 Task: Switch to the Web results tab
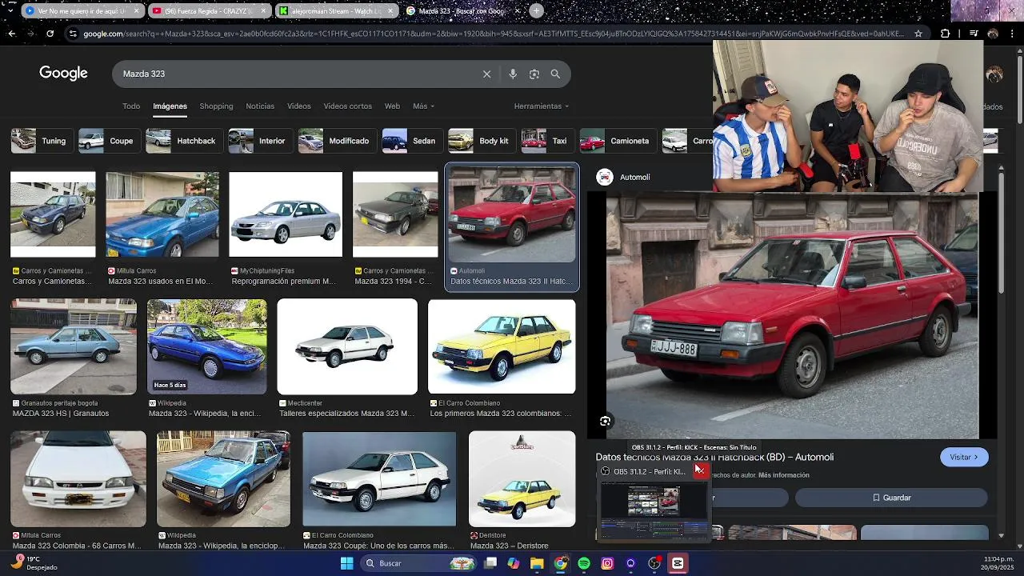392,106
